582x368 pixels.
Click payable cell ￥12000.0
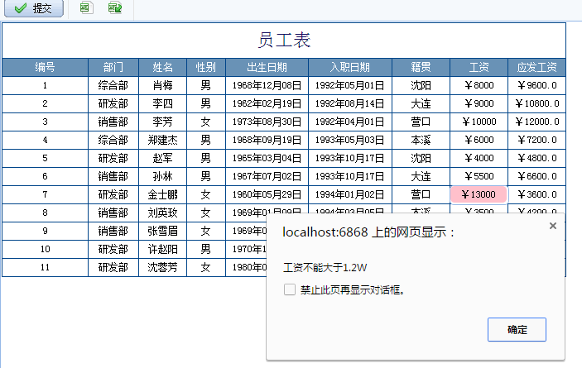click(x=536, y=122)
